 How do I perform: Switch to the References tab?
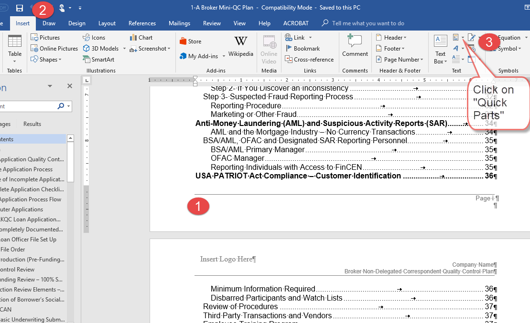pyautogui.click(x=142, y=23)
